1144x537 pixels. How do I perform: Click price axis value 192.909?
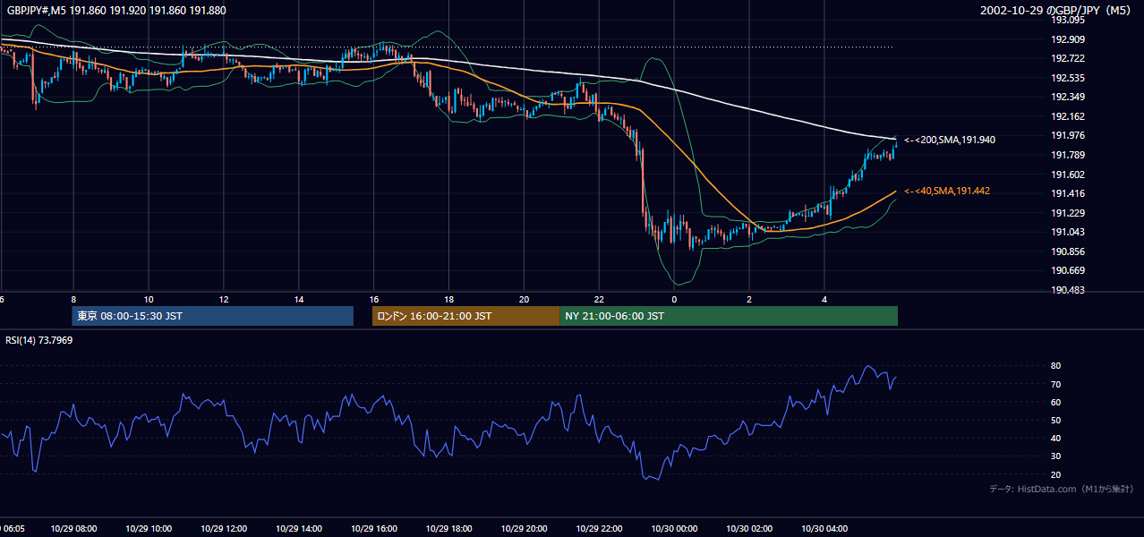coord(1067,39)
